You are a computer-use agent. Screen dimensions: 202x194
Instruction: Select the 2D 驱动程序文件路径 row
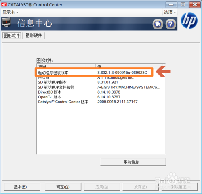101,88
